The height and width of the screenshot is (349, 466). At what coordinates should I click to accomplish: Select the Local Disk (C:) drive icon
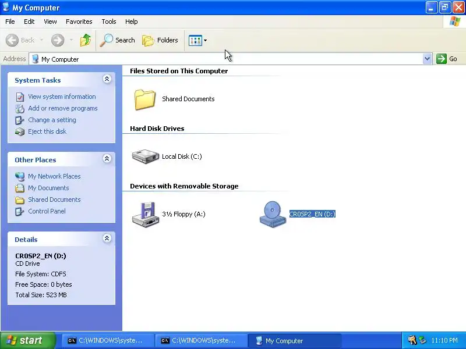[x=146, y=156]
